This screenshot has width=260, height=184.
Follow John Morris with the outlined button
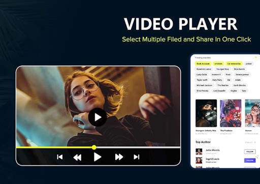point(250,151)
